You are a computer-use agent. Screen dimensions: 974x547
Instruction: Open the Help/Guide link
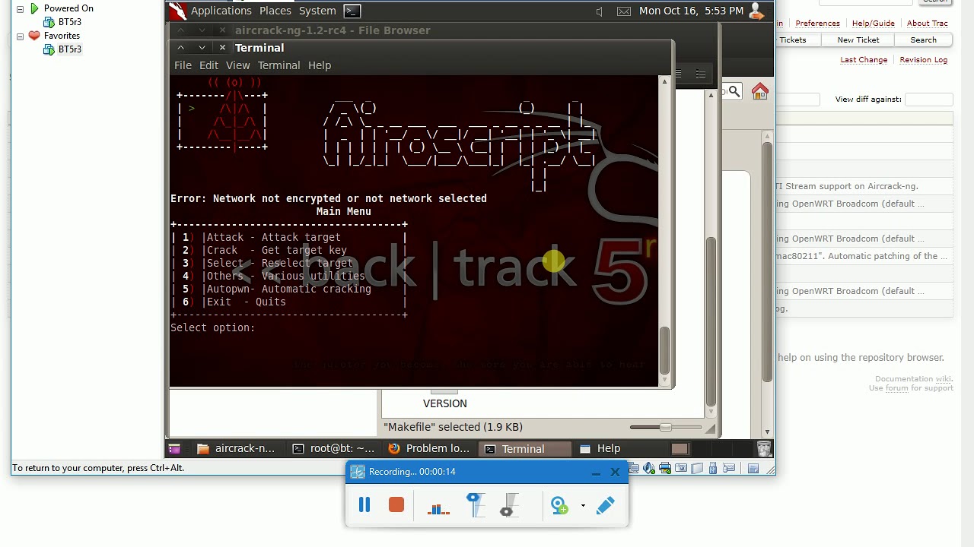873,24
